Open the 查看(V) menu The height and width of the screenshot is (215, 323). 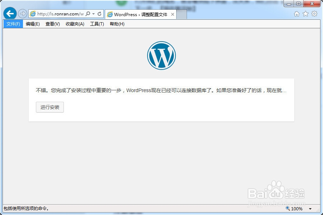(53, 24)
